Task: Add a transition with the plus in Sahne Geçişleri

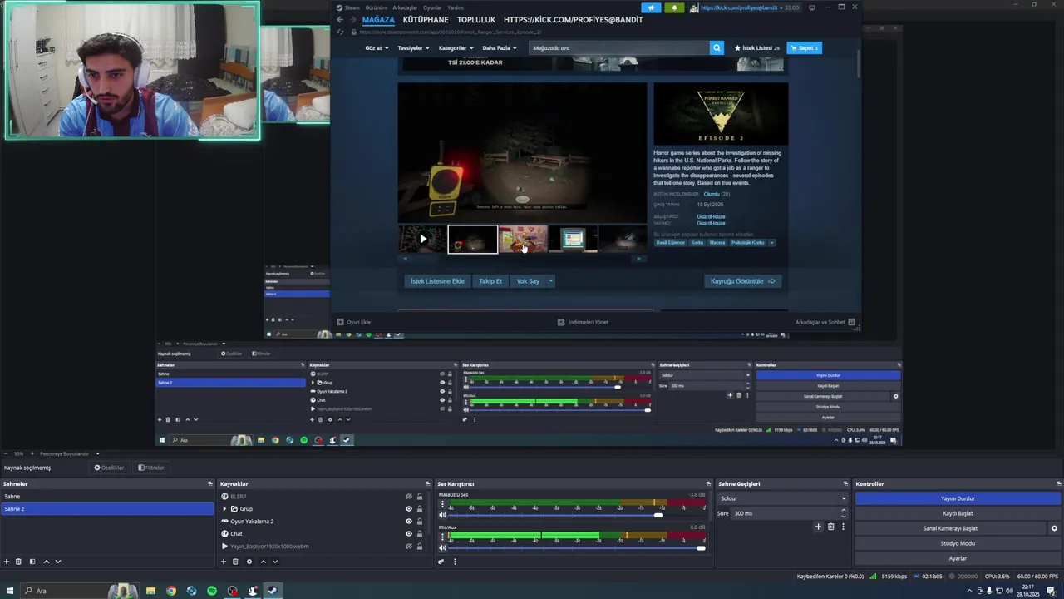Action: coord(818,527)
